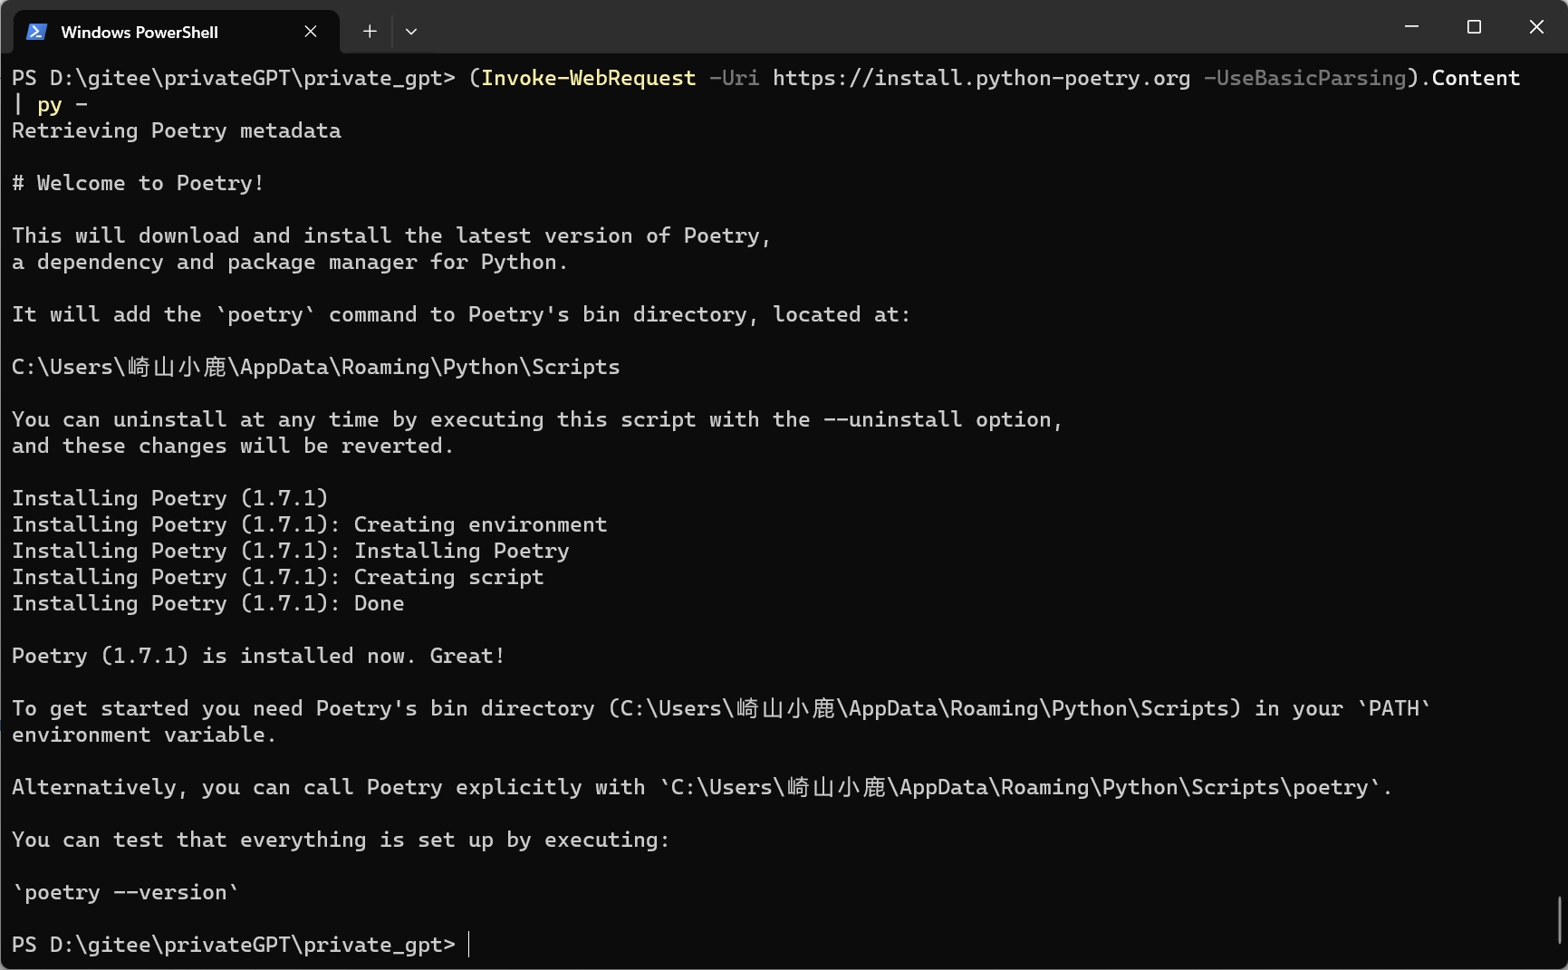Maximize the terminal window

1474,27
